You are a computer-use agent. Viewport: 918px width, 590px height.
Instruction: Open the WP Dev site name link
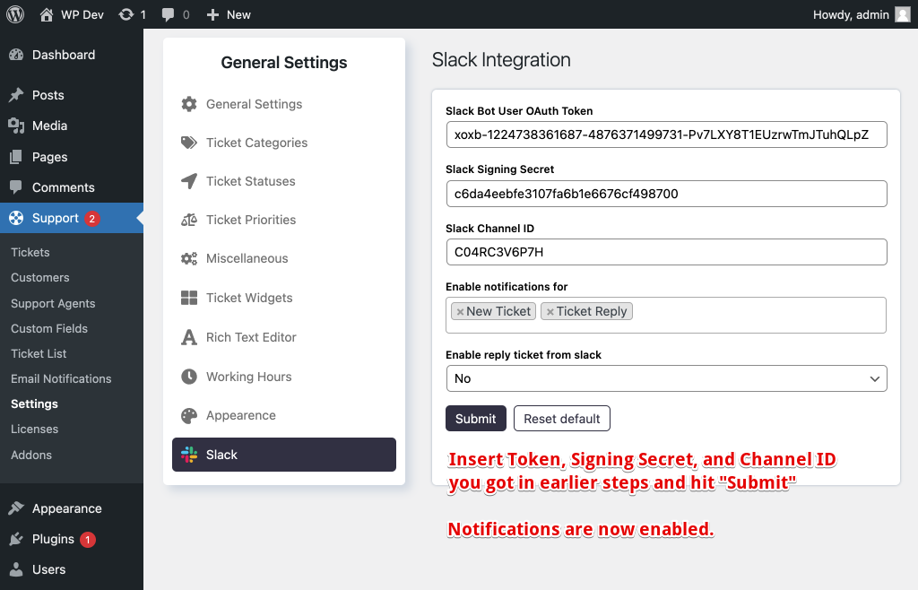point(82,14)
